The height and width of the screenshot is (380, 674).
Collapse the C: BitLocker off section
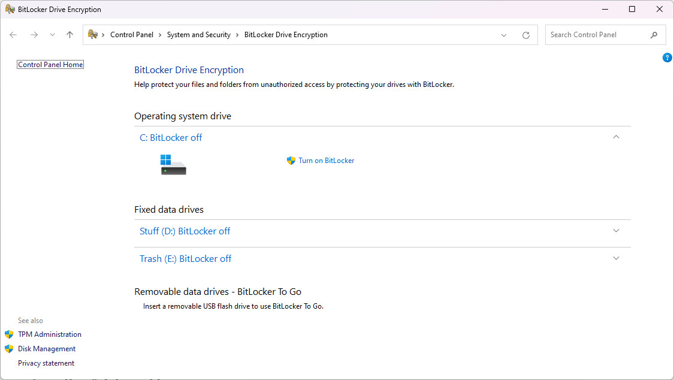click(616, 137)
